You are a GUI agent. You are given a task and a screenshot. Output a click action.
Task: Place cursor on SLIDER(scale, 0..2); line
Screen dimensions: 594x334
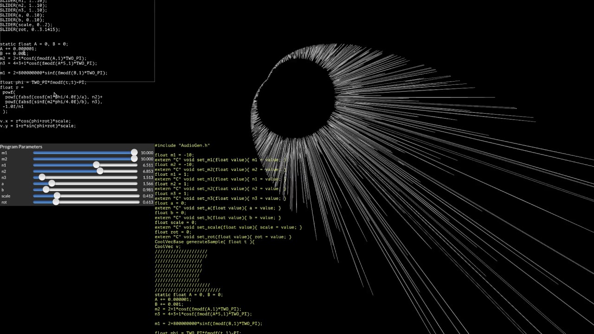point(26,25)
